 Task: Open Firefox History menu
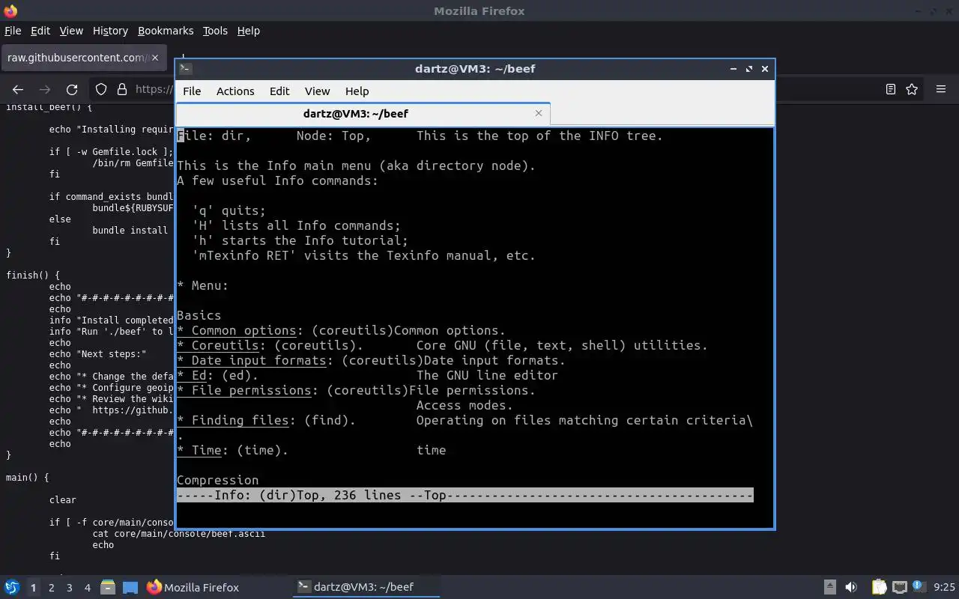pyautogui.click(x=110, y=31)
